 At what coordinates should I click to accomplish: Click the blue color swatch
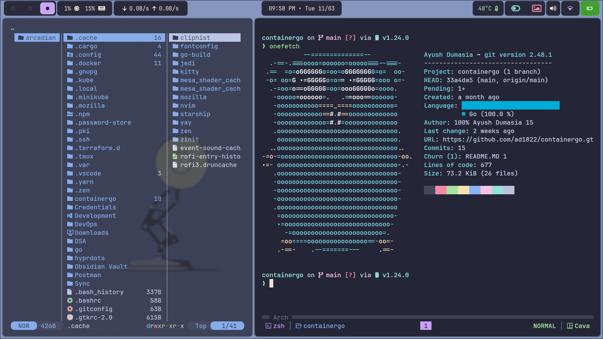[x=475, y=190]
